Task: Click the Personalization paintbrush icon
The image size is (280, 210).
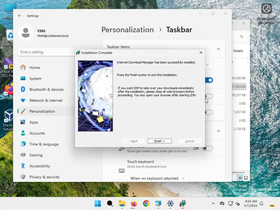Action: tap(23, 111)
